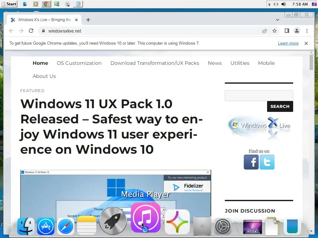
Task: Go forward in browser history
Action: pyautogui.click(x=21, y=31)
